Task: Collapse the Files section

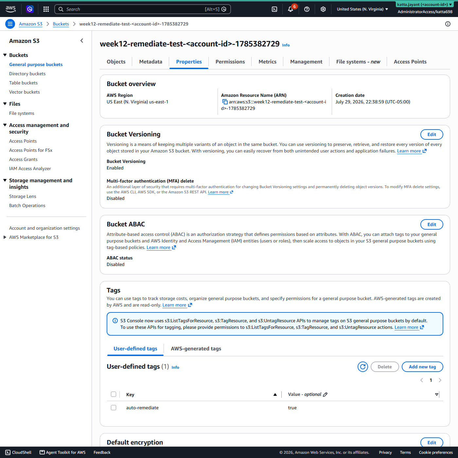Action: (x=5, y=104)
